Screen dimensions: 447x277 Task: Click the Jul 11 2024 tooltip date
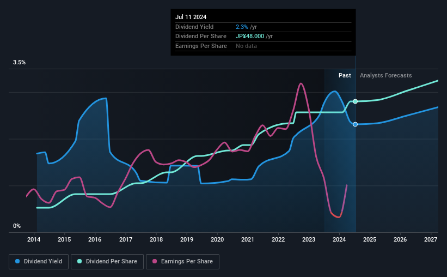191,17
